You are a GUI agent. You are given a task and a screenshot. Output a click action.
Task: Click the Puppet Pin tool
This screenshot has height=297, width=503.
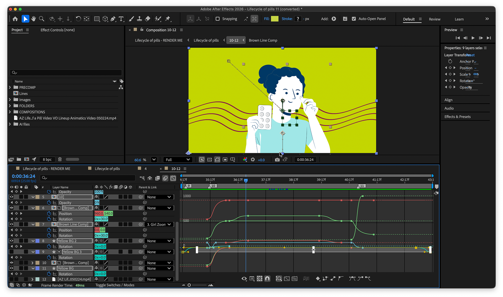(x=168, y=19)
